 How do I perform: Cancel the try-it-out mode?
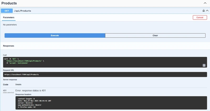click(x=200, y=17)
